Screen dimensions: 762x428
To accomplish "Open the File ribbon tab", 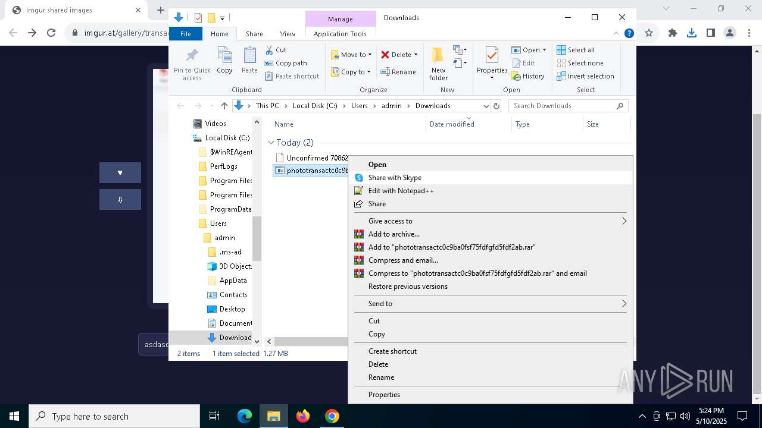I will pyautogui.click(x=186, y=34).
